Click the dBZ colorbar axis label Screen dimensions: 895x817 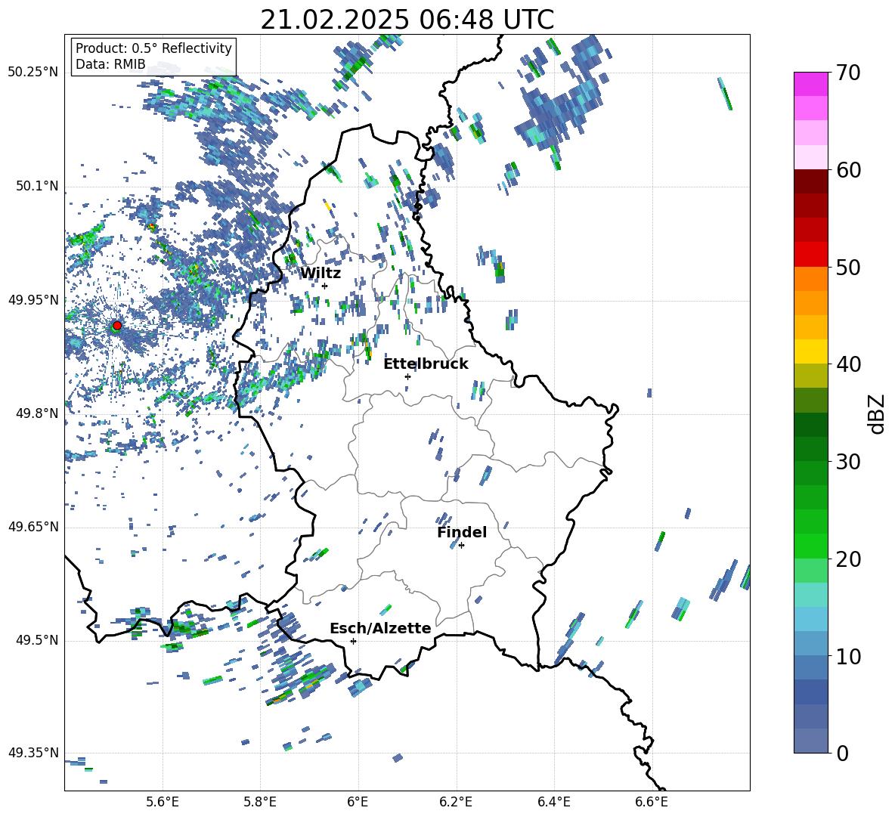coord(878,413)
